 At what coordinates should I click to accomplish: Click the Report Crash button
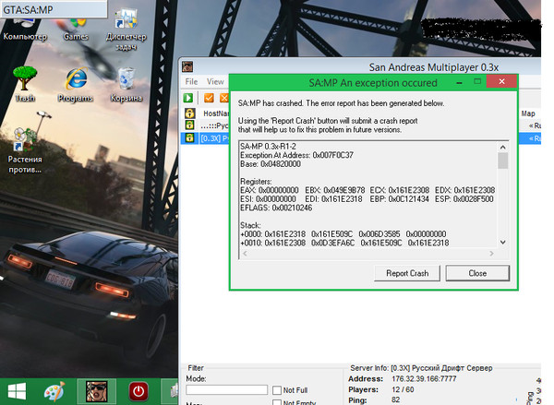(406, 273)
